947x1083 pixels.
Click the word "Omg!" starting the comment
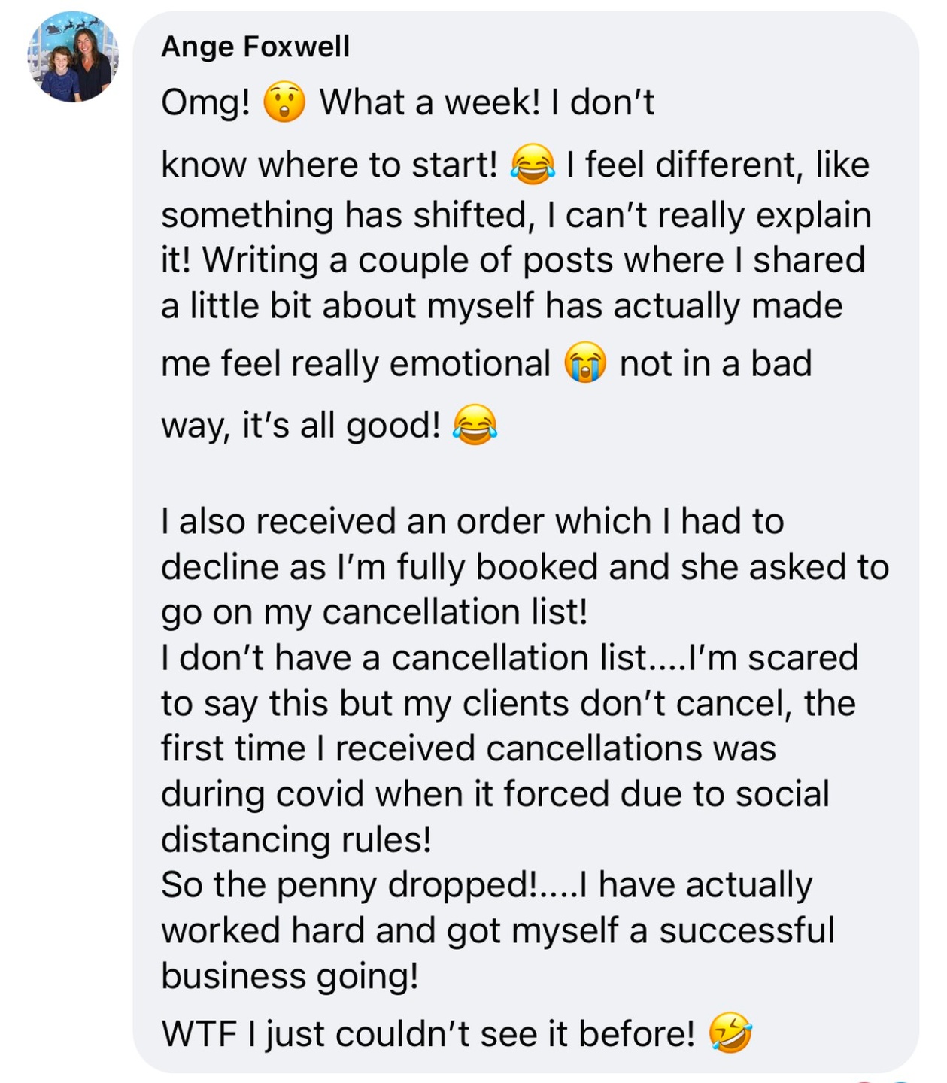205,103
